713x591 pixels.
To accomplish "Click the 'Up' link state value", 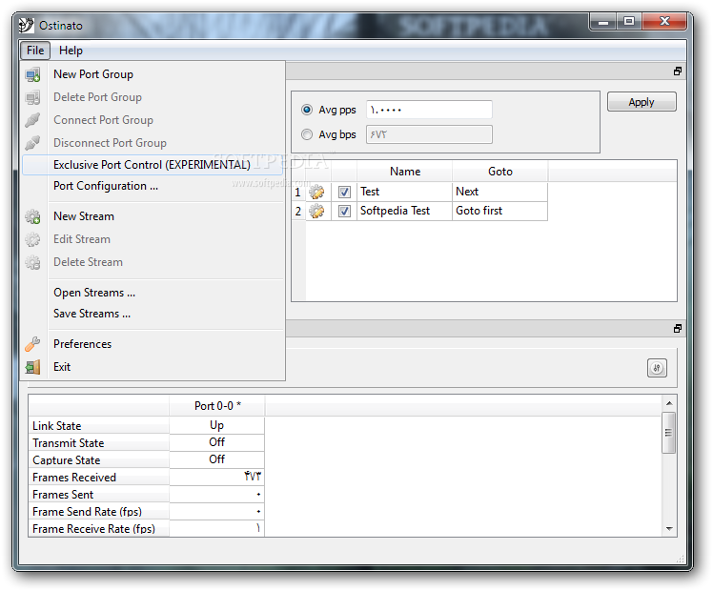I will (217, 425).
